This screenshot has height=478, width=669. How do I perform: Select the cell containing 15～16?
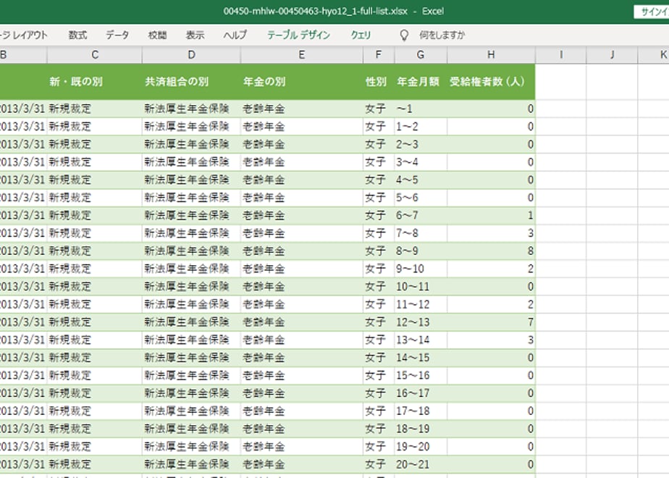(421, 376)
